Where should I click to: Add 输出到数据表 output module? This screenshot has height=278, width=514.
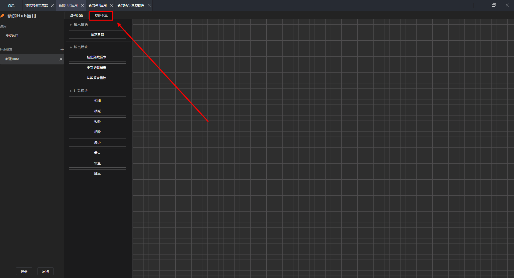pyautogui.click(x=97, y=57)
